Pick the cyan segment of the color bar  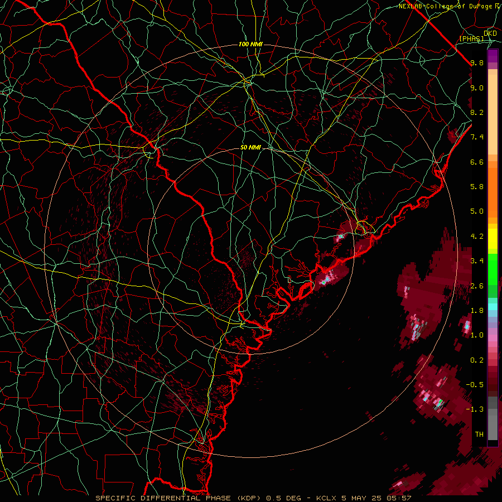click(493, 307)
